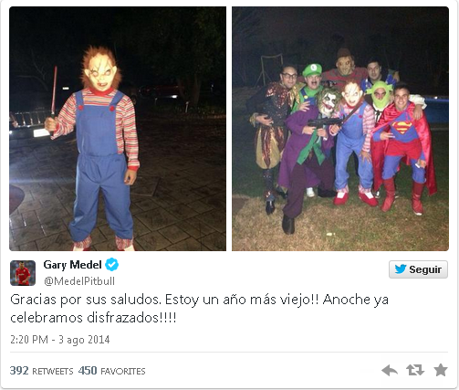Open Gary Medel's profile avatar

point(23,273)
